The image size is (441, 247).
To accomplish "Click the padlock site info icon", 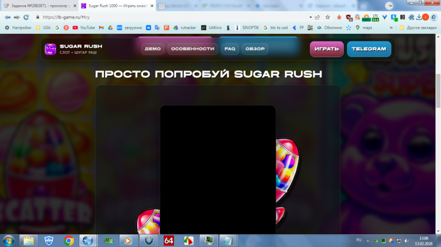I will 38,17.
